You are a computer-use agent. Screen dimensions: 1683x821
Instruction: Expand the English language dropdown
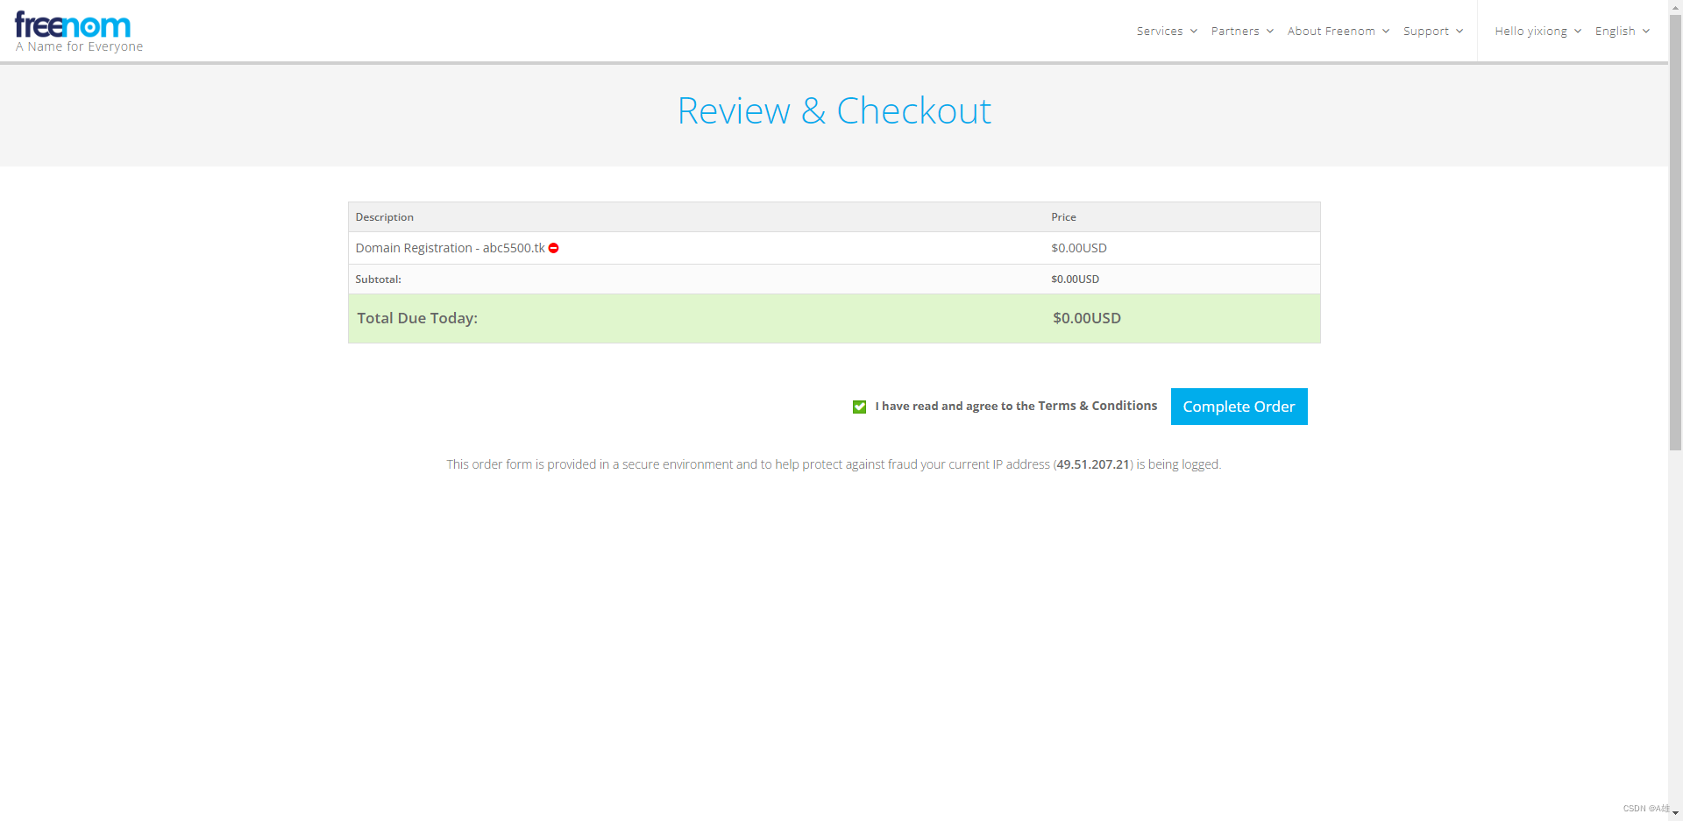[x=1623, y=31]
